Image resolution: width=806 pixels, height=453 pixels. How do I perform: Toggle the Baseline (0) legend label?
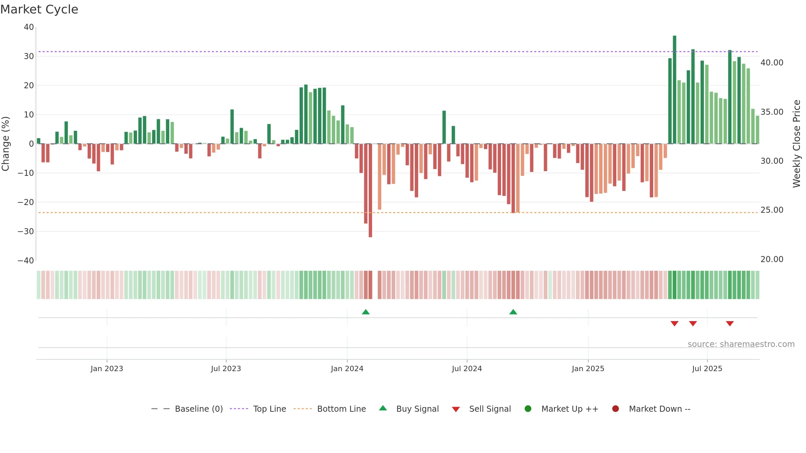click(x=199, y=409)
